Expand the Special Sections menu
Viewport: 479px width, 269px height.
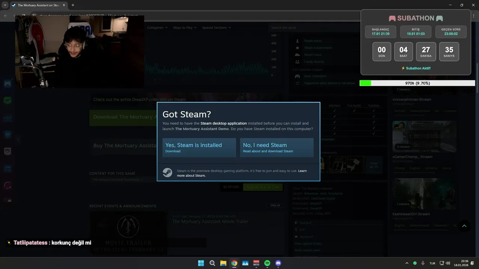coord(216,28)
